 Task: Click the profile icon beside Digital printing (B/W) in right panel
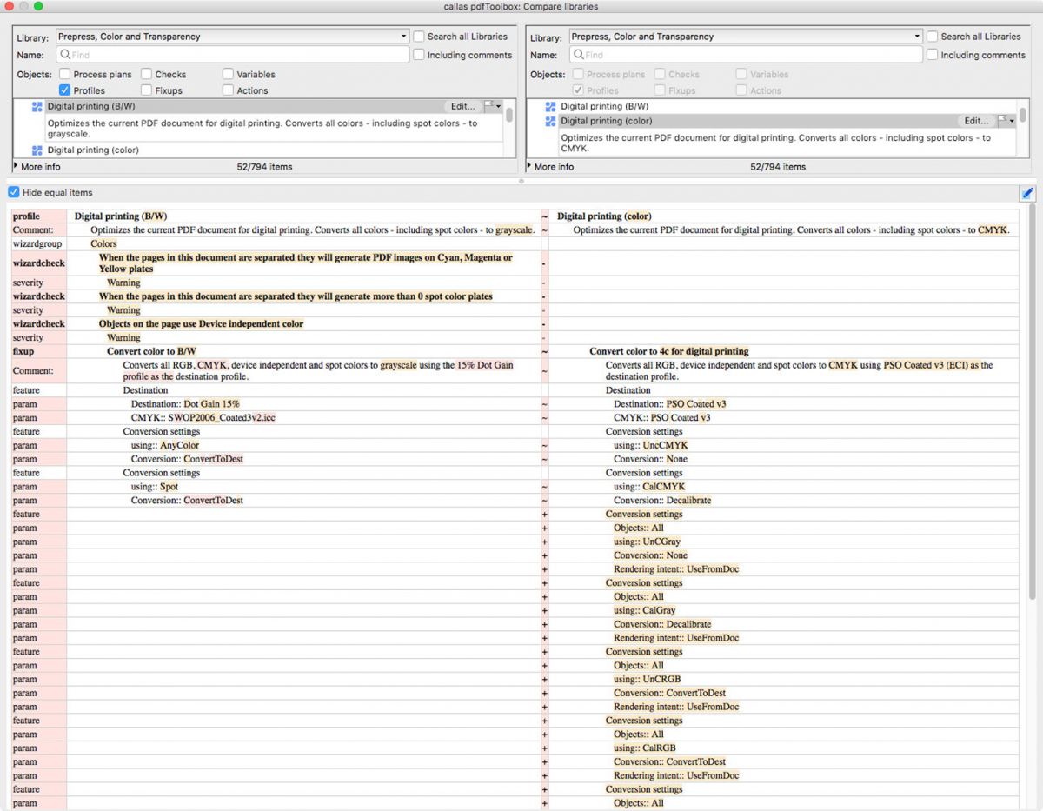tap(550, 107)
